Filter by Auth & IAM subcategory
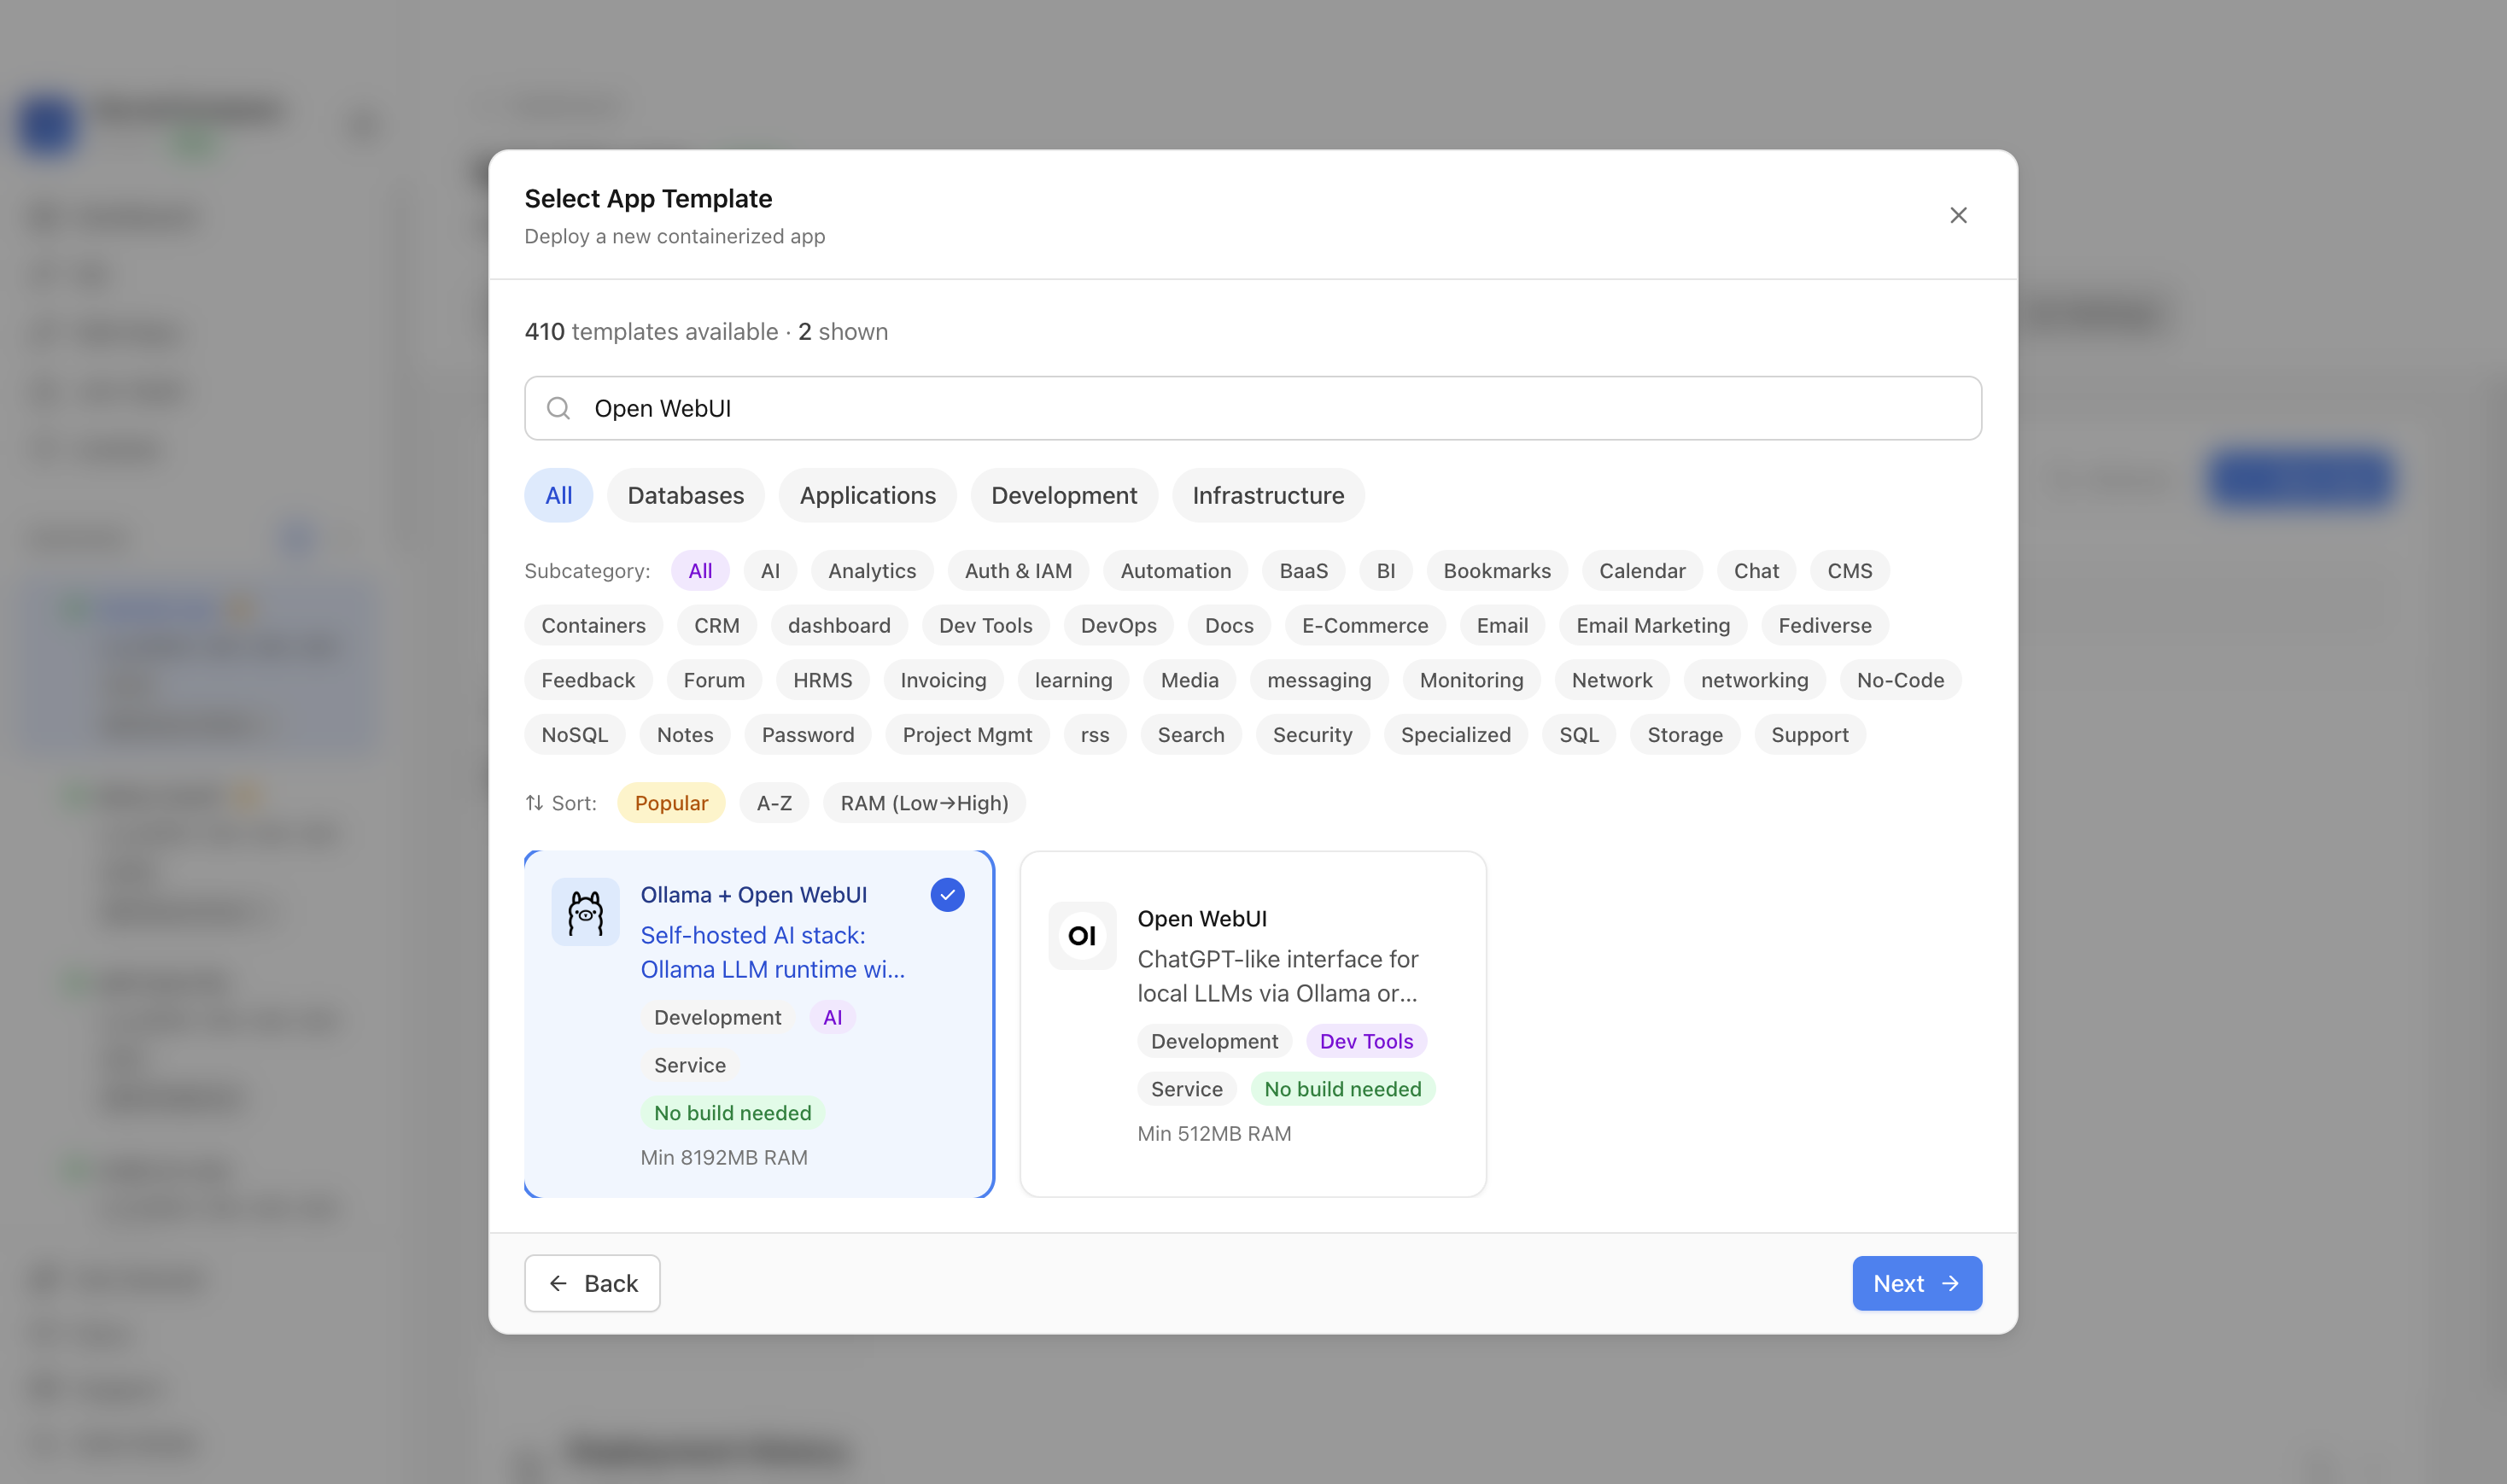Viewport: 2507px width, 1484px height. 1018,571
